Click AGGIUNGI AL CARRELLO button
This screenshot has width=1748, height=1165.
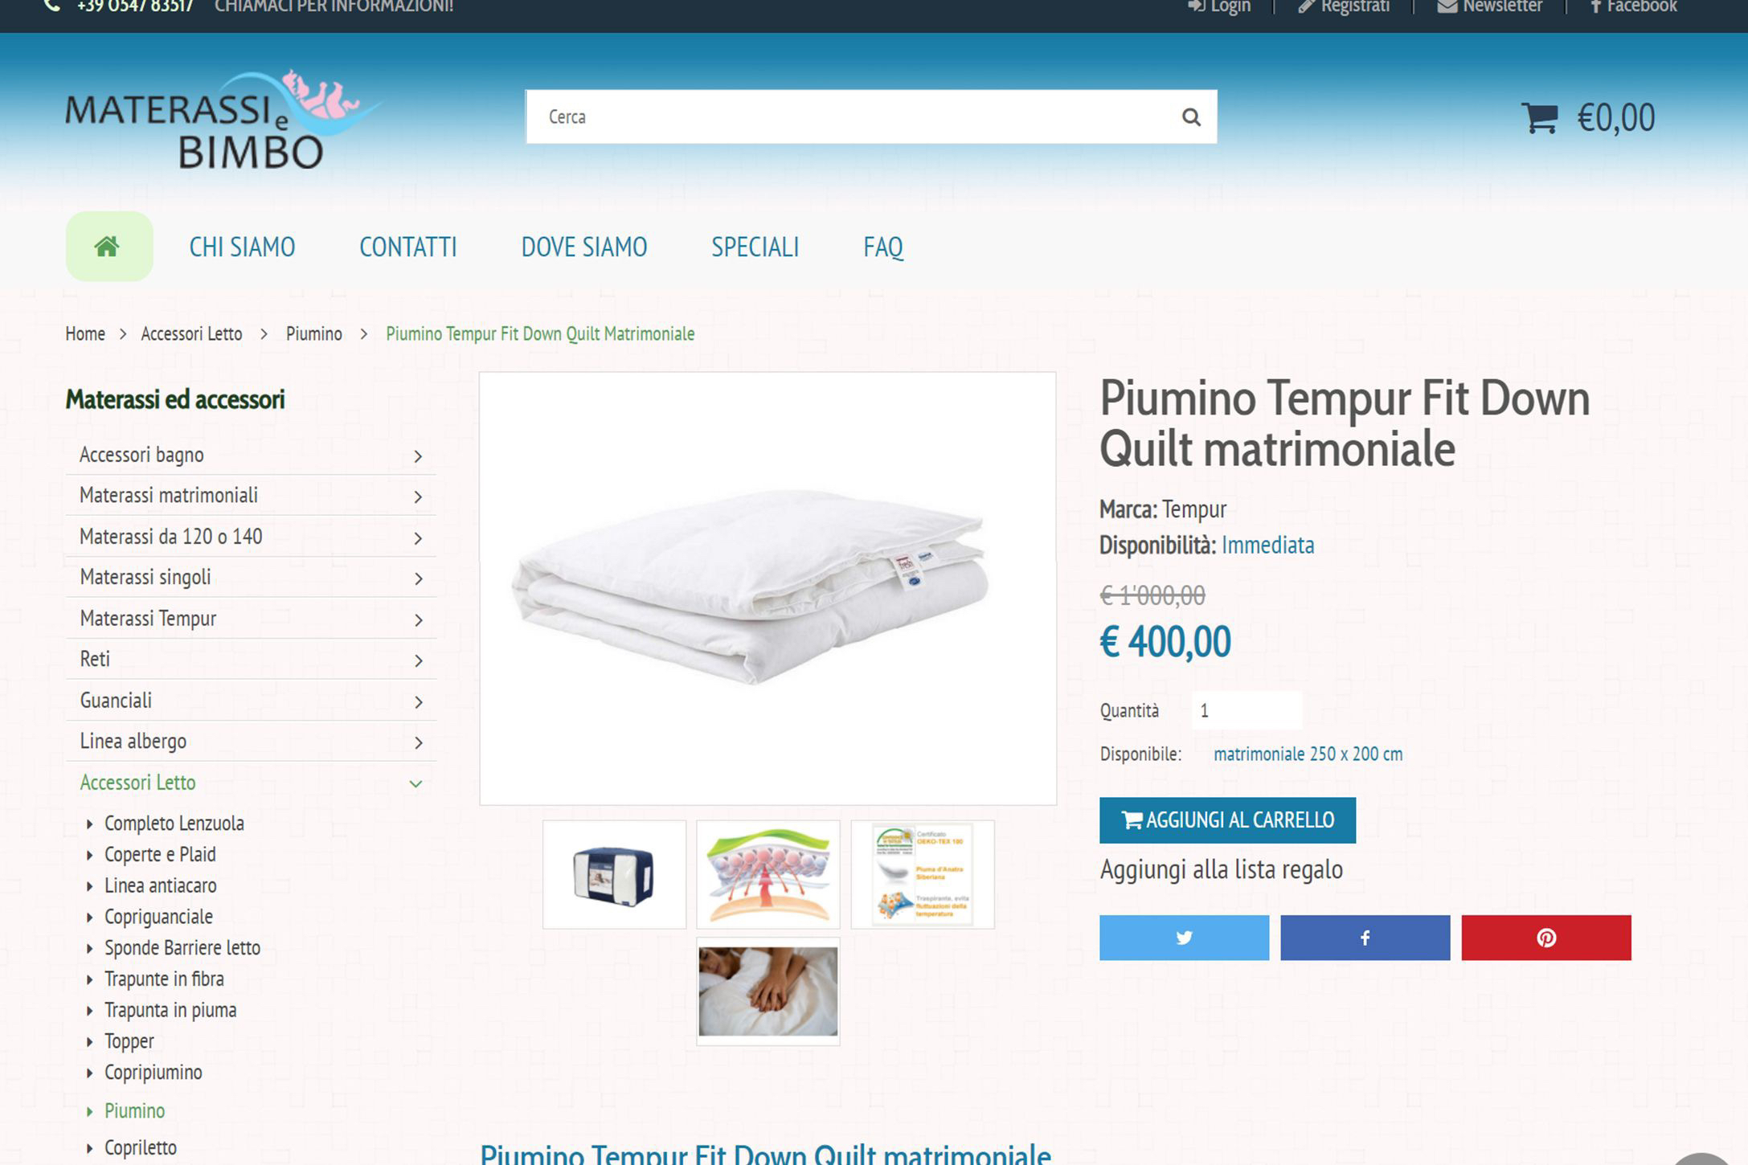click(x=1227, y=820)
